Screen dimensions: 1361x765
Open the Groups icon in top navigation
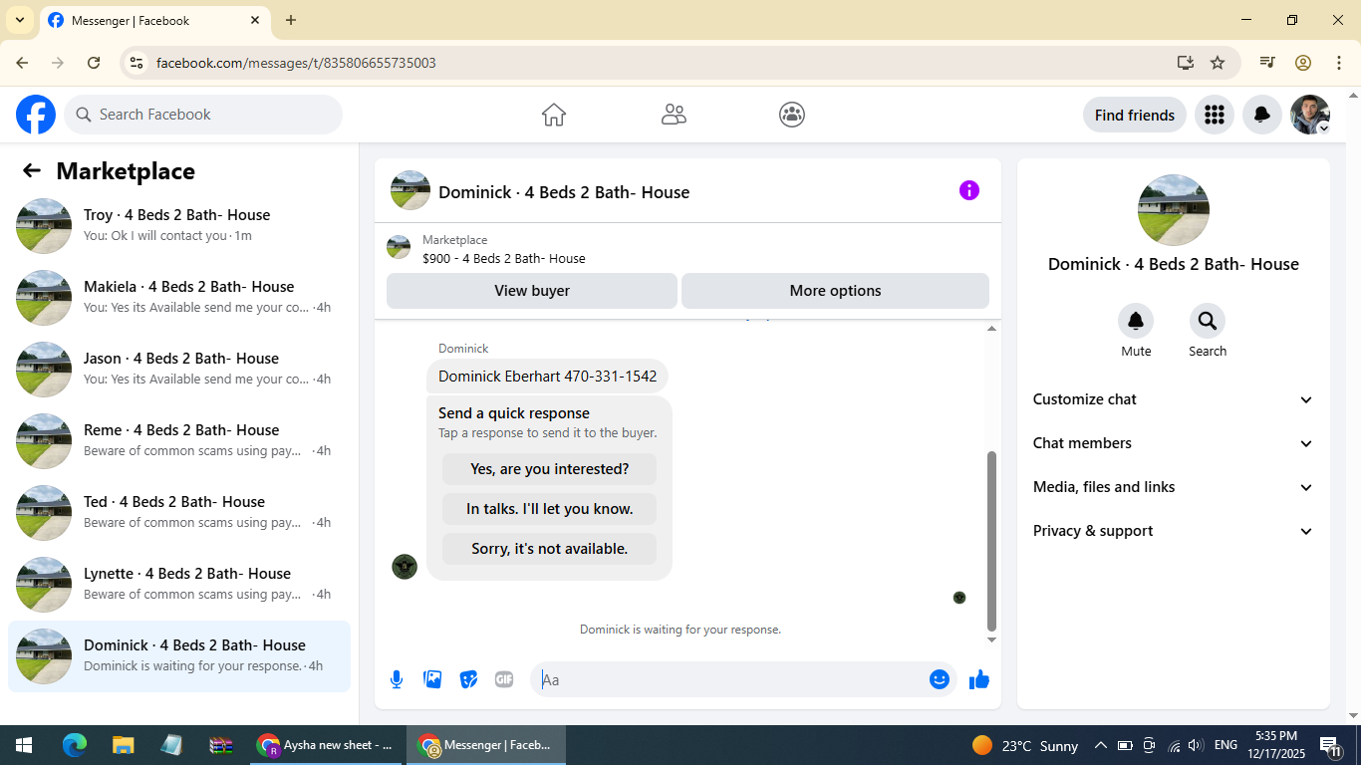(792, 115)
